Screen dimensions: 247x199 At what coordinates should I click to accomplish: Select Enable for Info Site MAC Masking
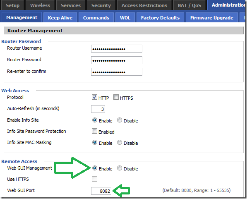point(94,142)
